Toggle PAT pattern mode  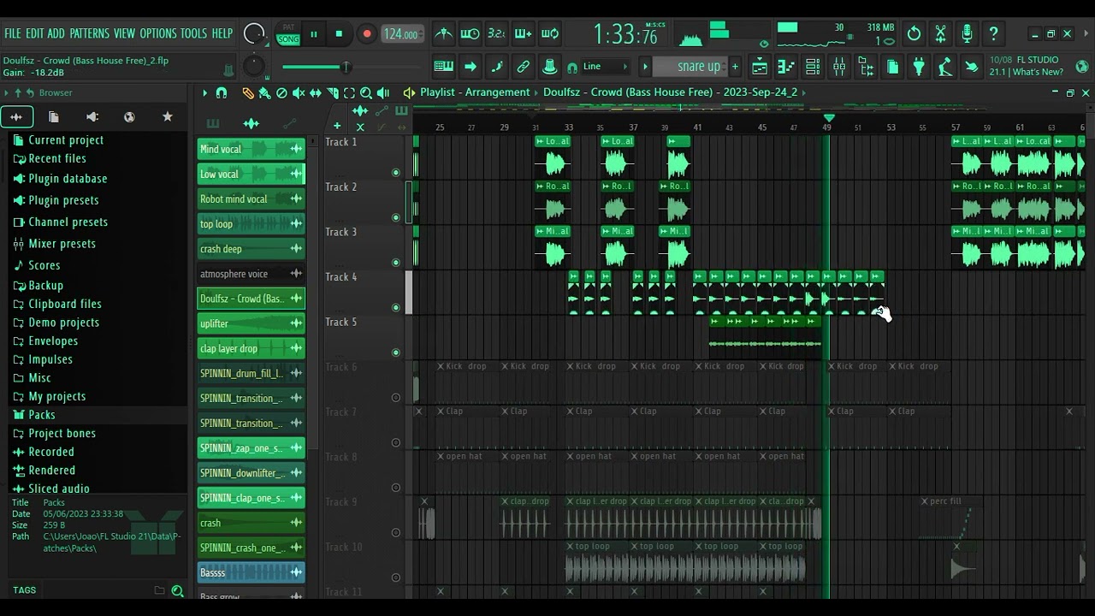(288, 29)
